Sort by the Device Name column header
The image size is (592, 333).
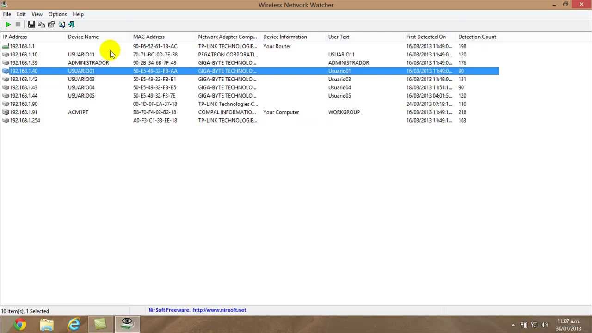98,37
